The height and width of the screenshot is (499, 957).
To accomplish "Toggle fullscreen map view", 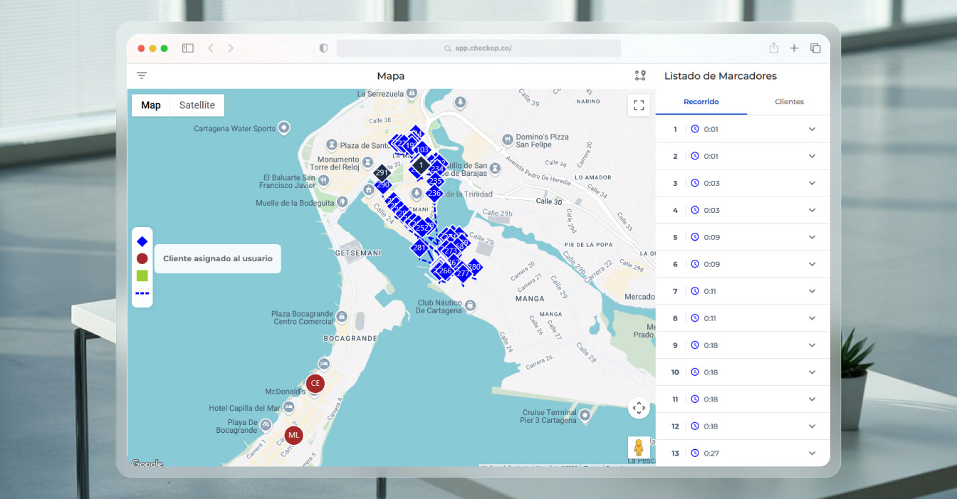I will [639, 105].
